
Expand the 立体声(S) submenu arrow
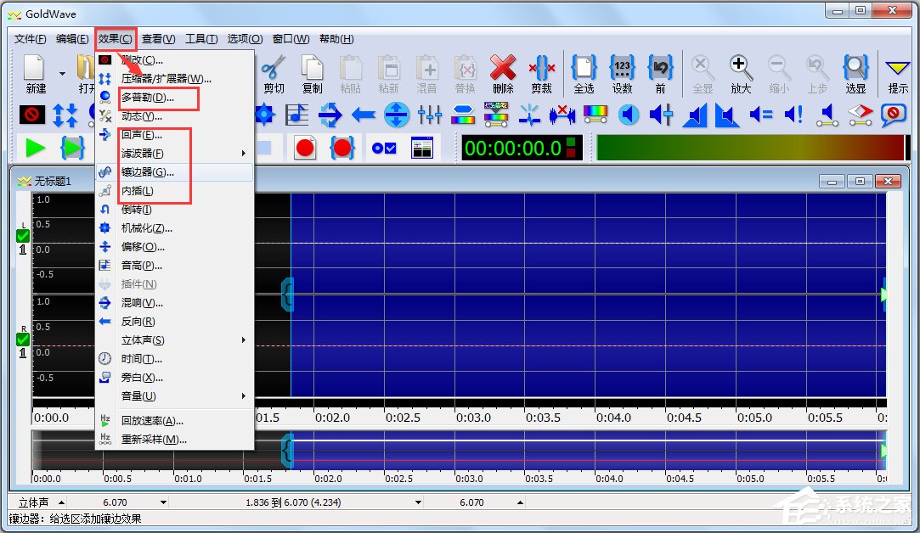[244, 340]
